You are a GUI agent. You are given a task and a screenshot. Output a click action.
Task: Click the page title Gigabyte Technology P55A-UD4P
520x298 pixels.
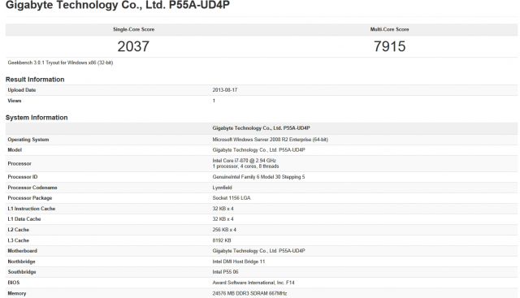coord(118,5)
